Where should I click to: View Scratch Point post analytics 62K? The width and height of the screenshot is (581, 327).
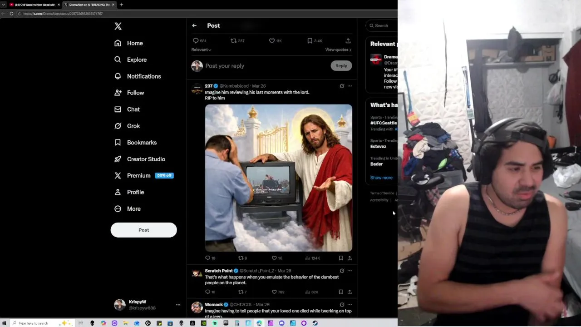coord(312,292)
